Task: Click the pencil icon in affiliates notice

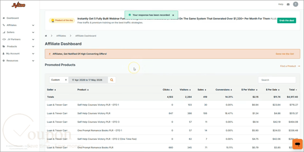Action: click(x=50, y=54)
